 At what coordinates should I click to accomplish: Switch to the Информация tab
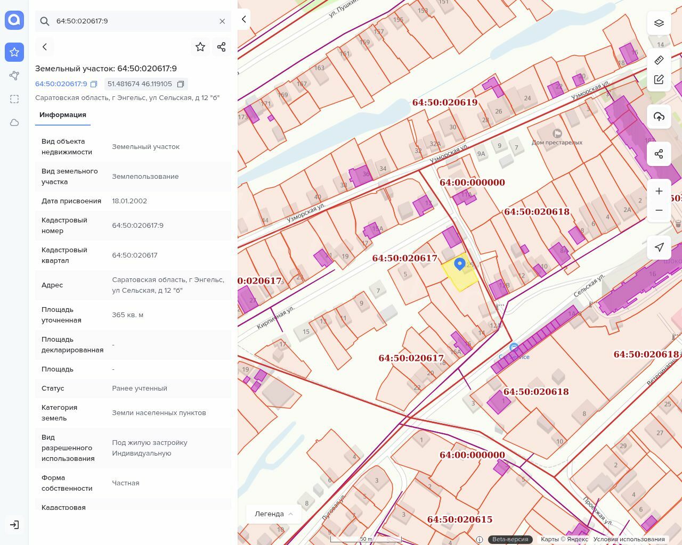63,115
